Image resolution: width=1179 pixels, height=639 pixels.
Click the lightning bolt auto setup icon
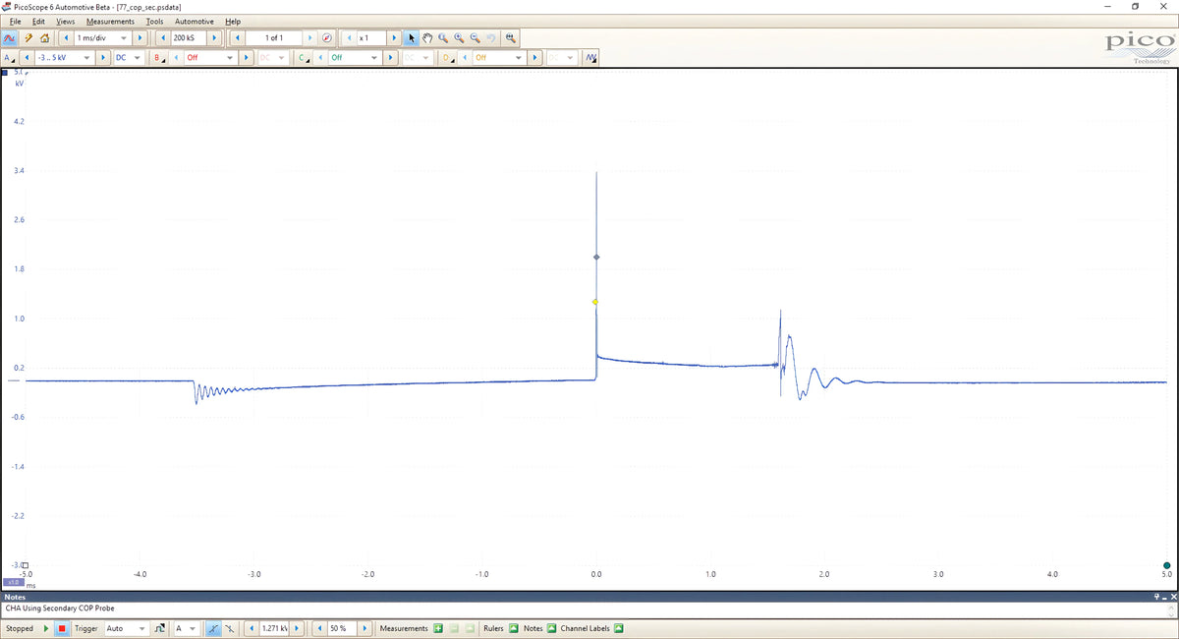[x=28, y=37]
